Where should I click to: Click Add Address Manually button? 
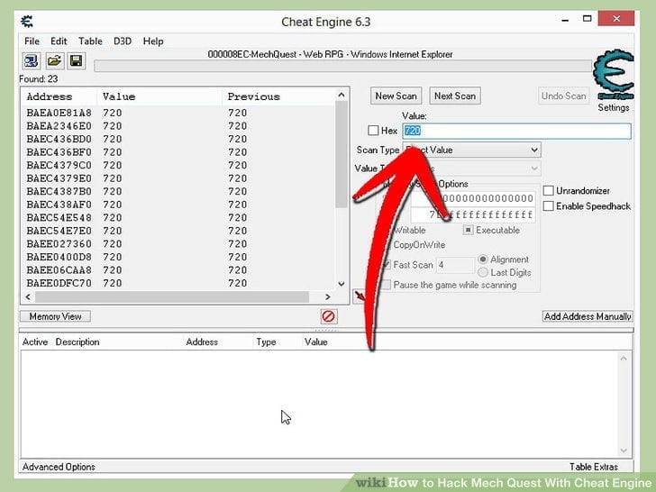(x=588, y=316)
